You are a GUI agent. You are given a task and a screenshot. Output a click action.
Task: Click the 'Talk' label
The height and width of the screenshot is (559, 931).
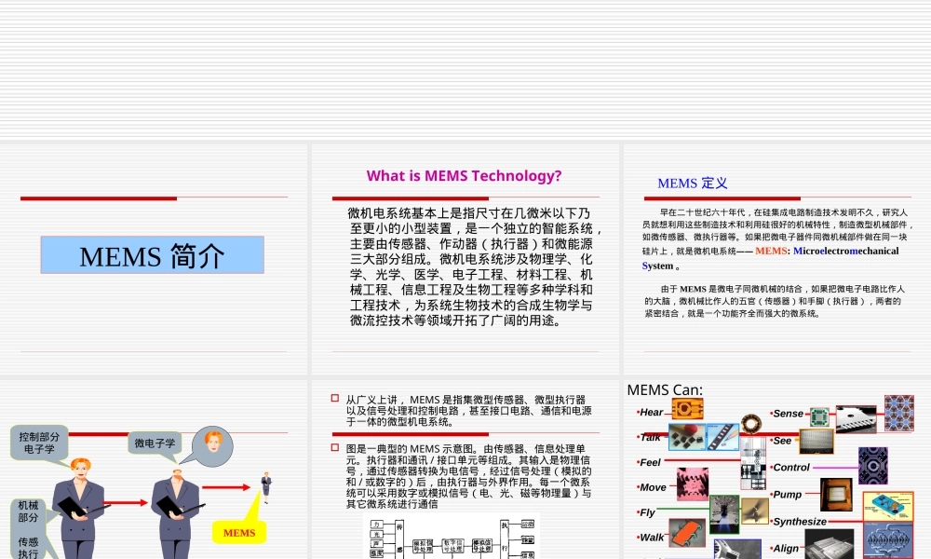pos(650,437)
